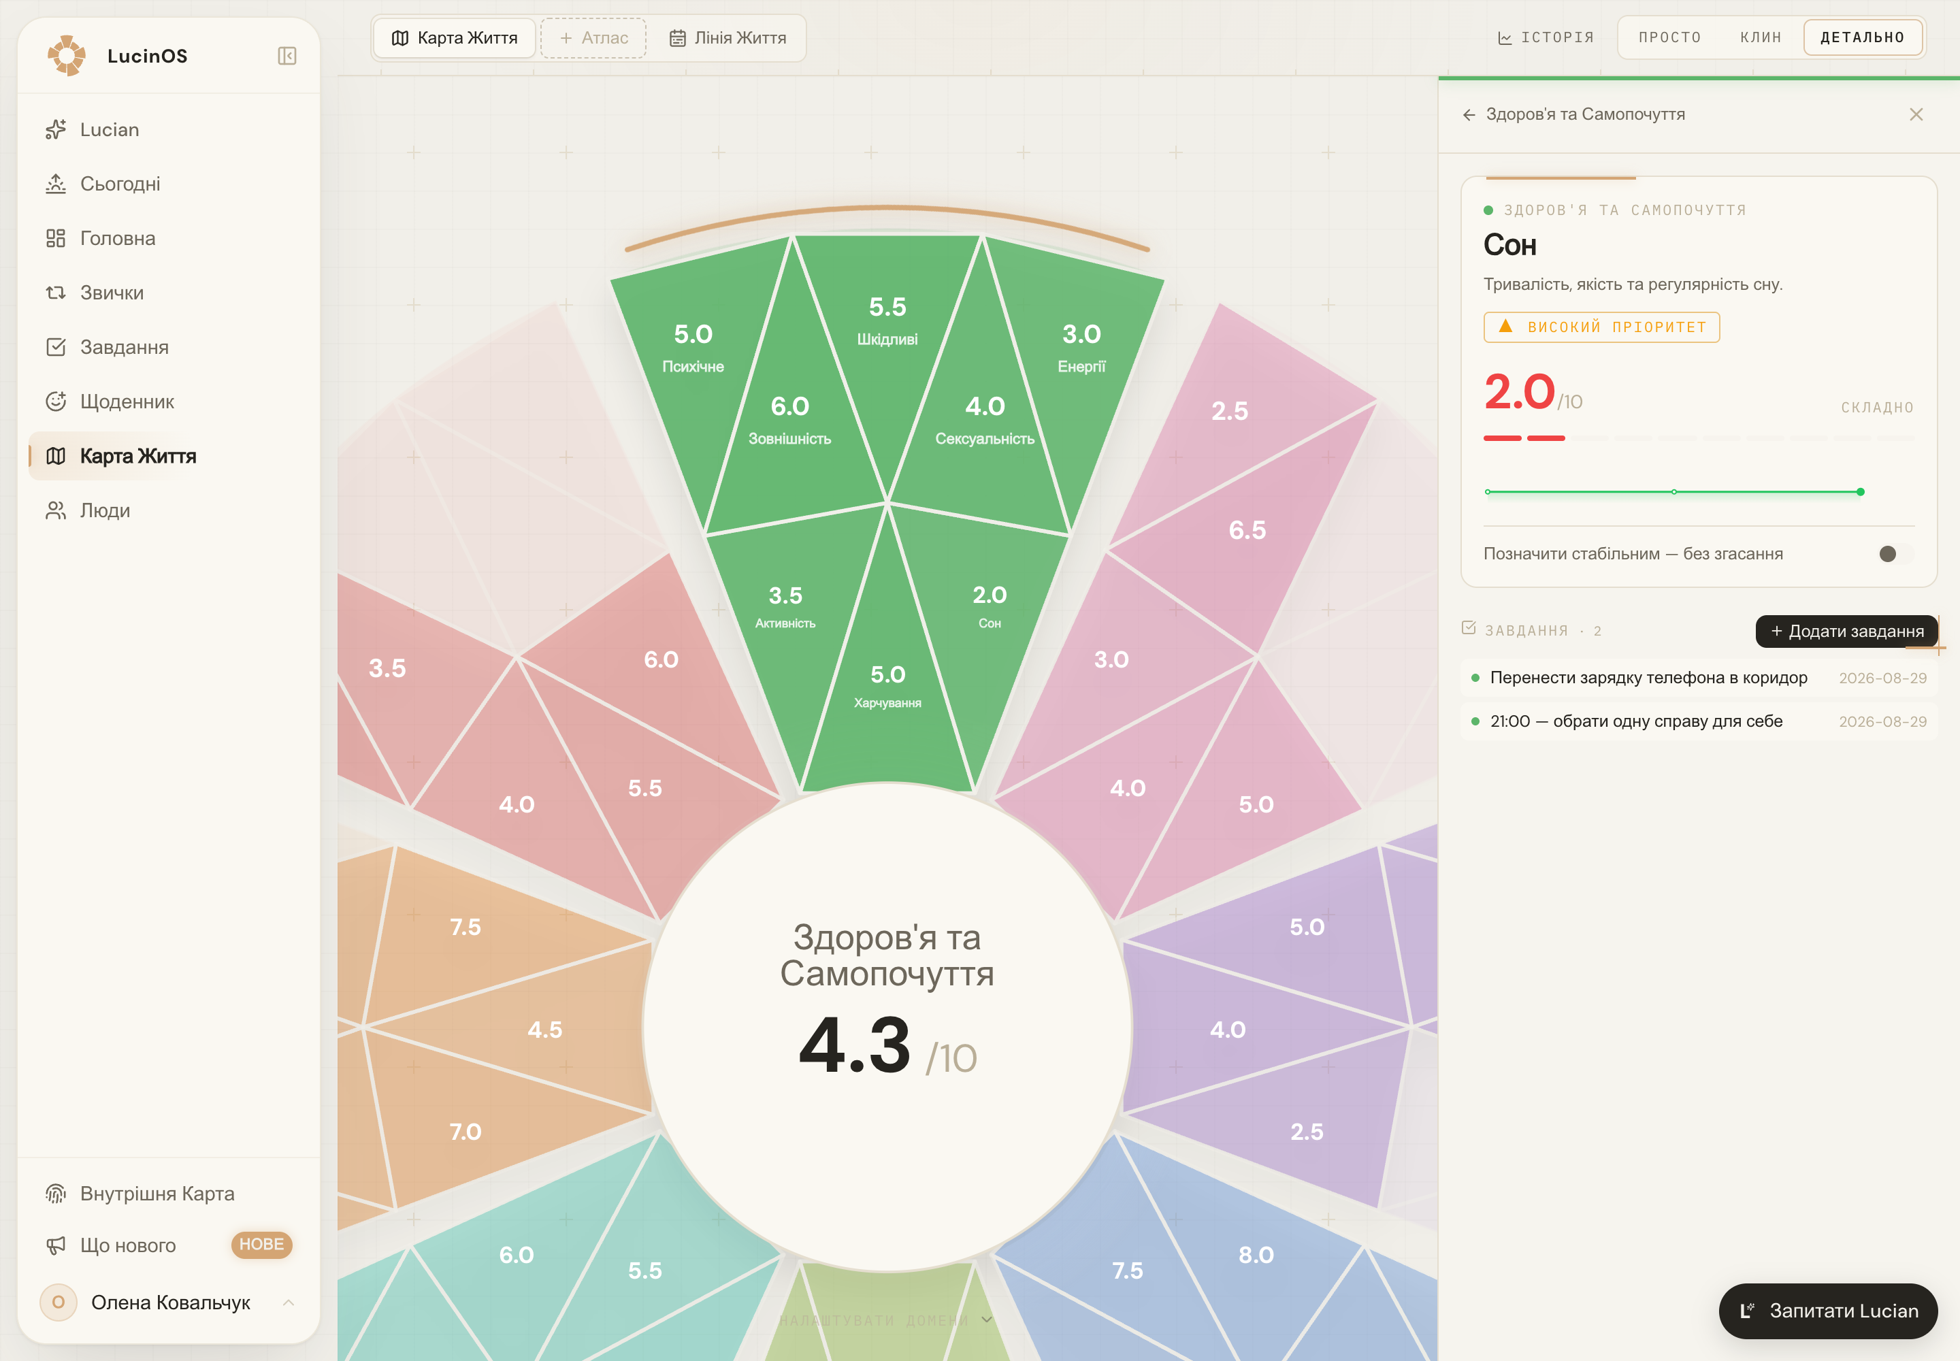Image resolution: width=1960 pixels, height=1361 pixels.
Task: Click the middle point of trend line
Action: (x=1673, y=492)
